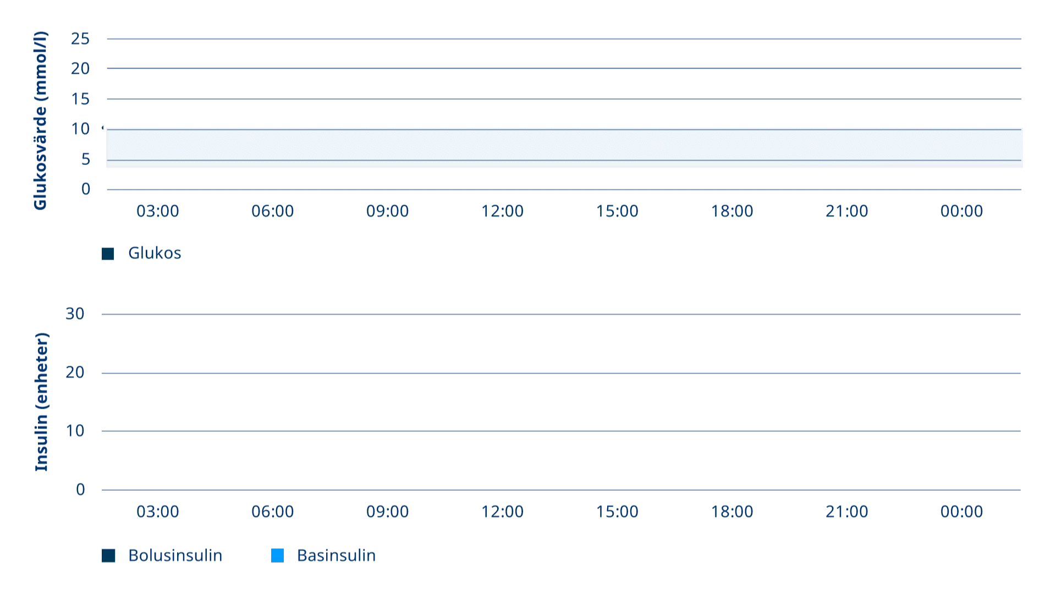Select 03:00 on the insulin chart time axis

click(x=157, y=512)
